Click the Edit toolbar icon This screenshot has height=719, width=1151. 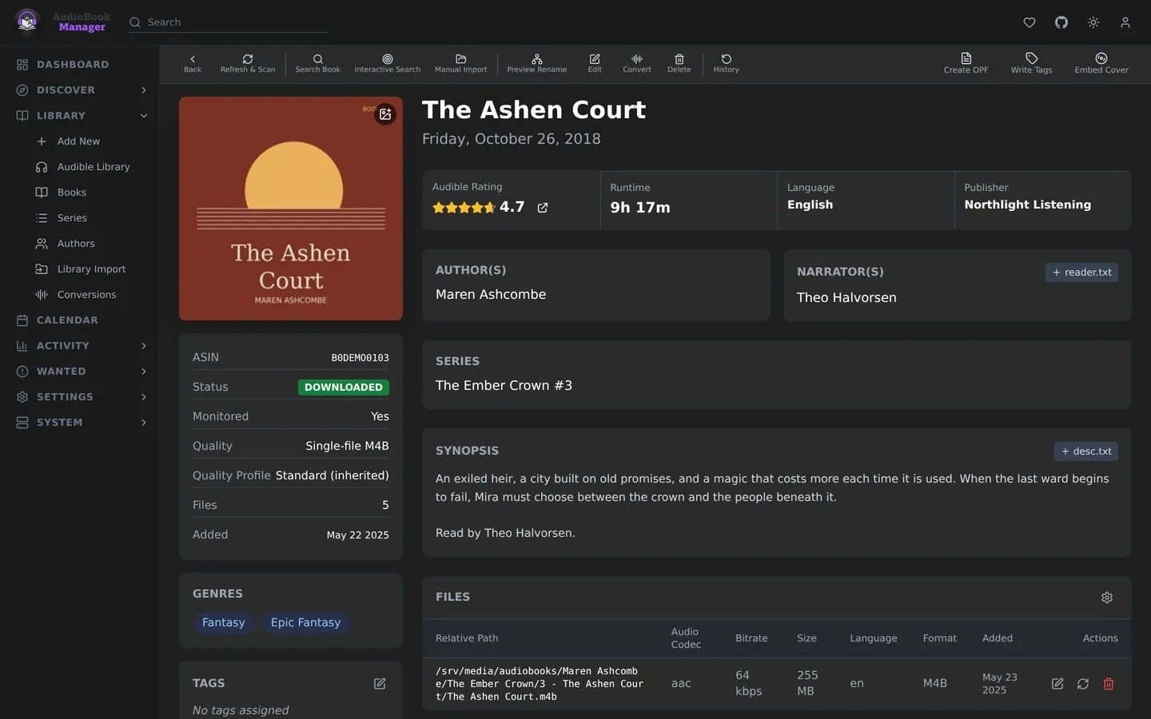595,64
